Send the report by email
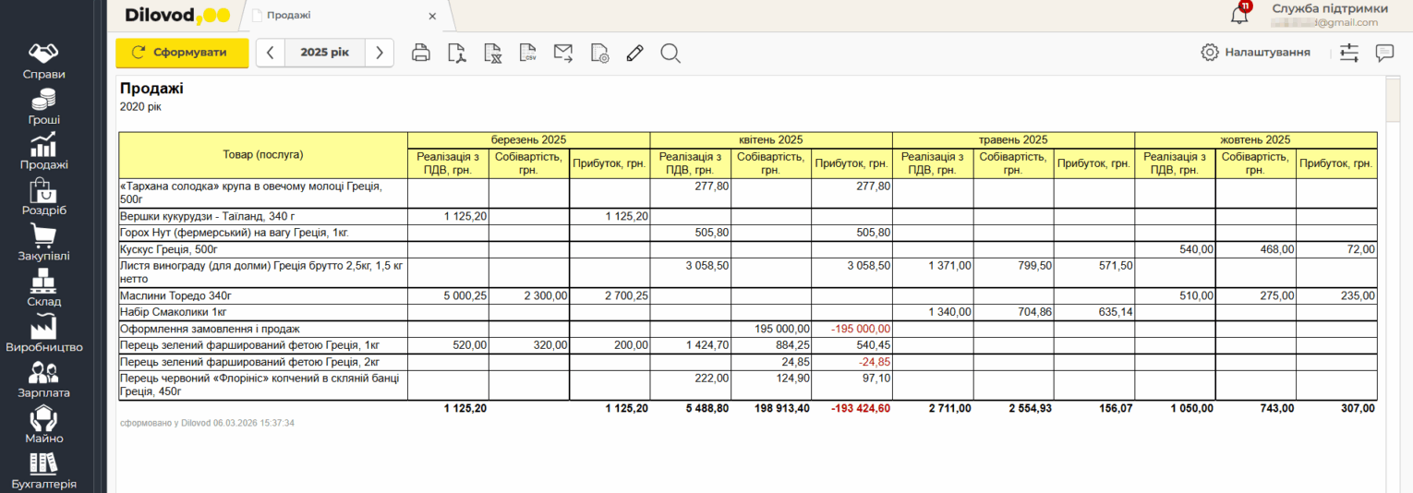The height and width of the screenshot is (493, 1413). [x=563, y=53]
